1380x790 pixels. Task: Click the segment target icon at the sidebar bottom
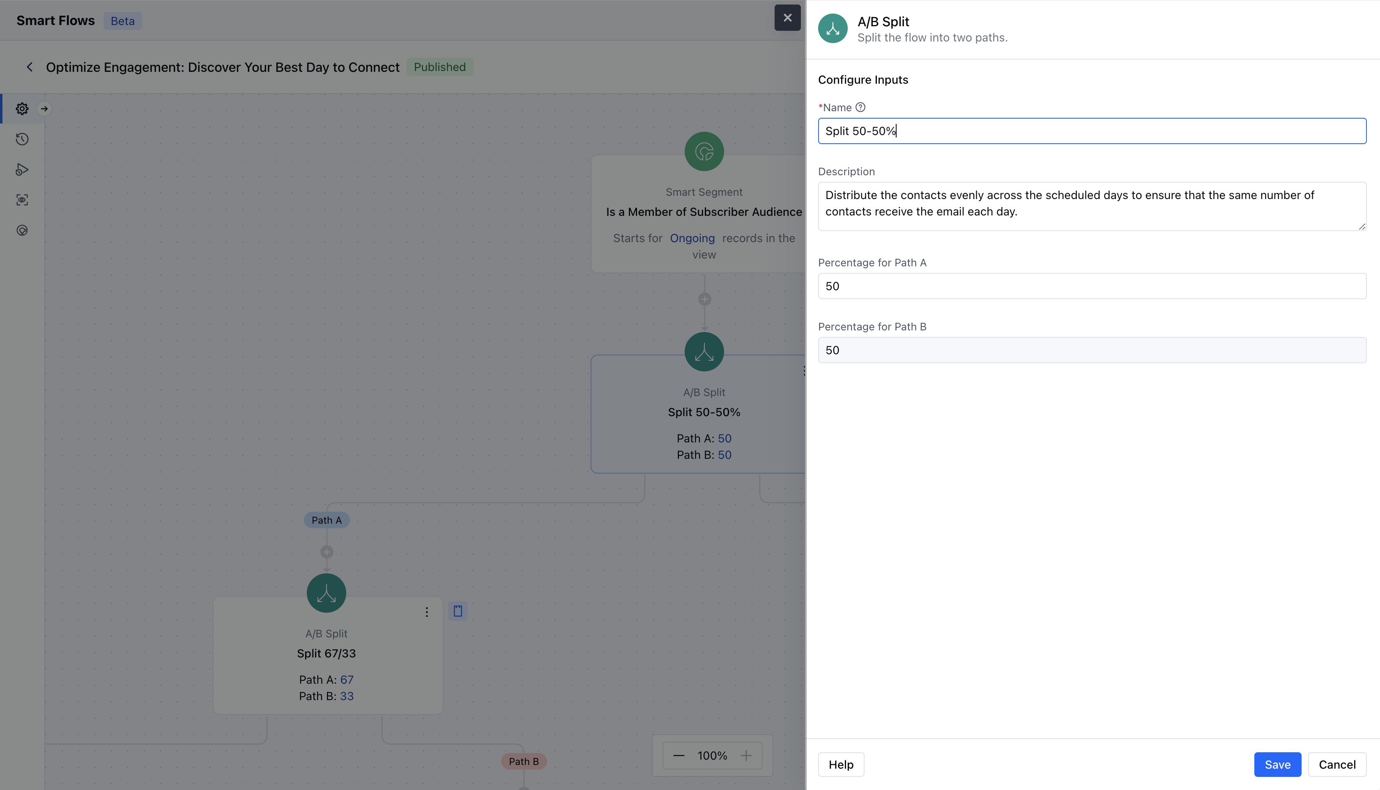click(x=22, y=231)
